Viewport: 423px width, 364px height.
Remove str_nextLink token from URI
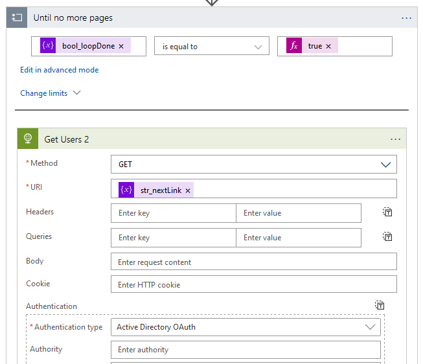188,191
